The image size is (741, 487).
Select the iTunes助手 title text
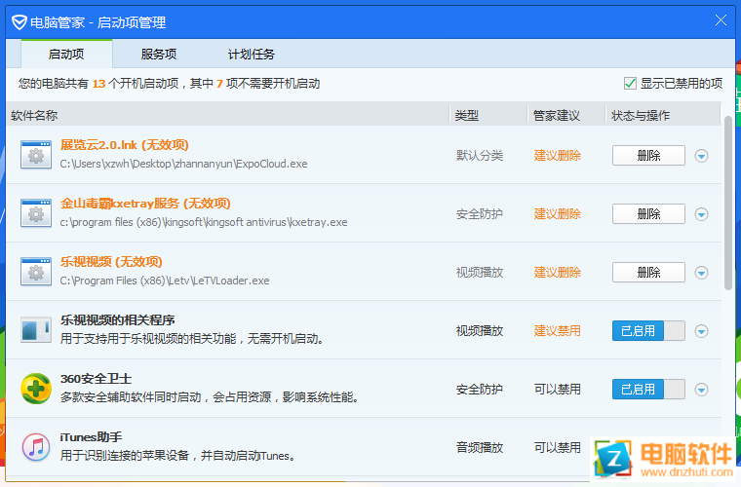(91, 437)
